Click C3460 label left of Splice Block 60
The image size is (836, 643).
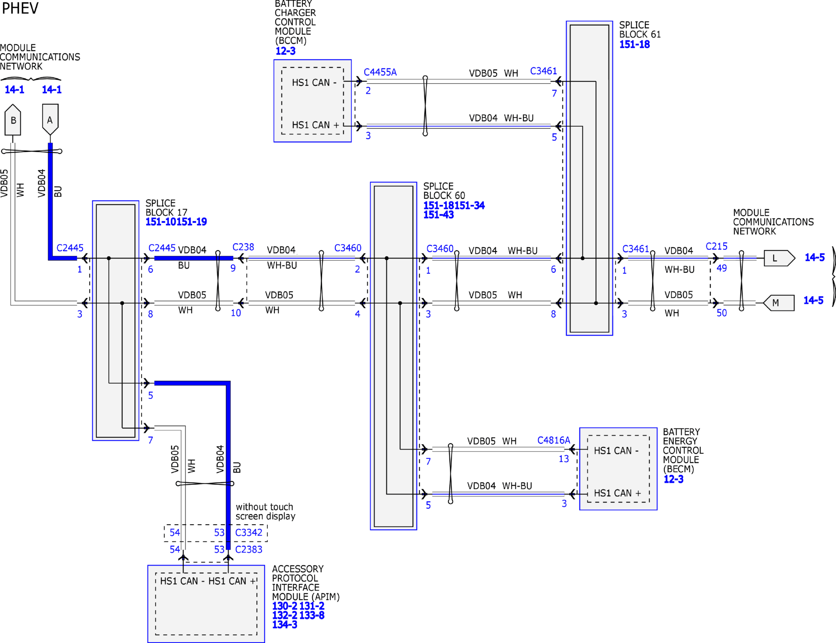(x=348, y=248)
